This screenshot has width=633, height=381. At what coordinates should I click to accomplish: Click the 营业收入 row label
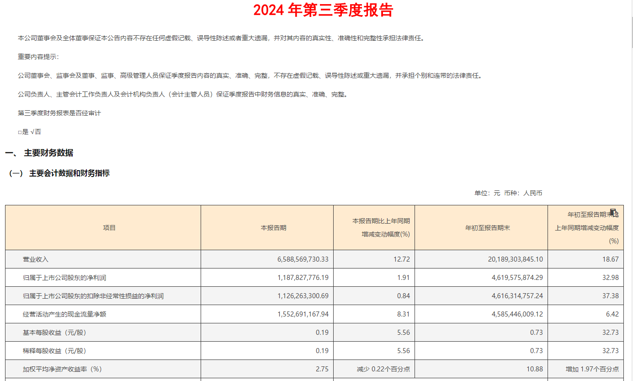[36, 259]
